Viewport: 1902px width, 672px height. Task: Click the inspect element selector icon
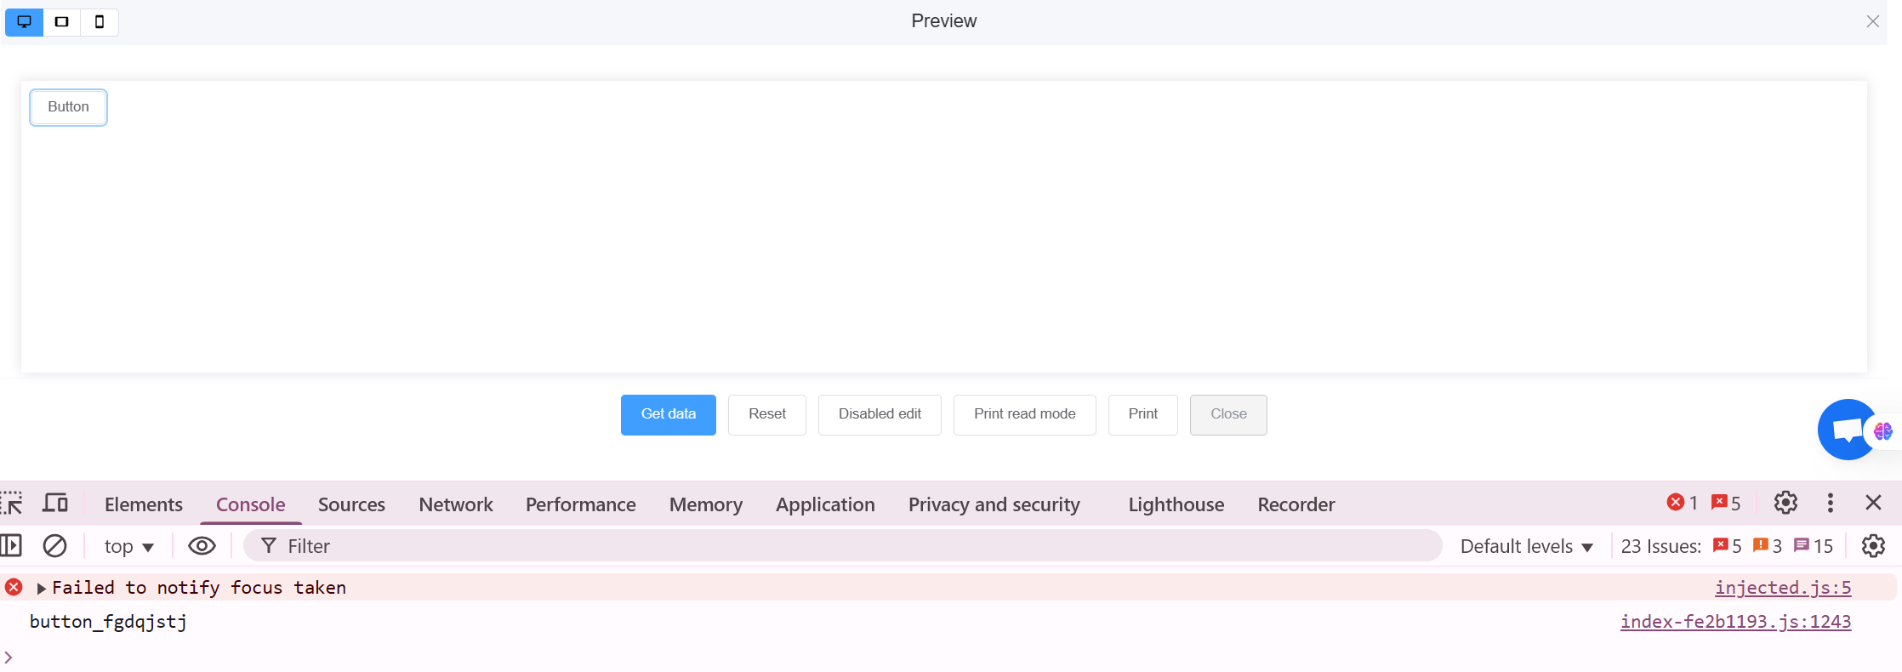point(12,504)
